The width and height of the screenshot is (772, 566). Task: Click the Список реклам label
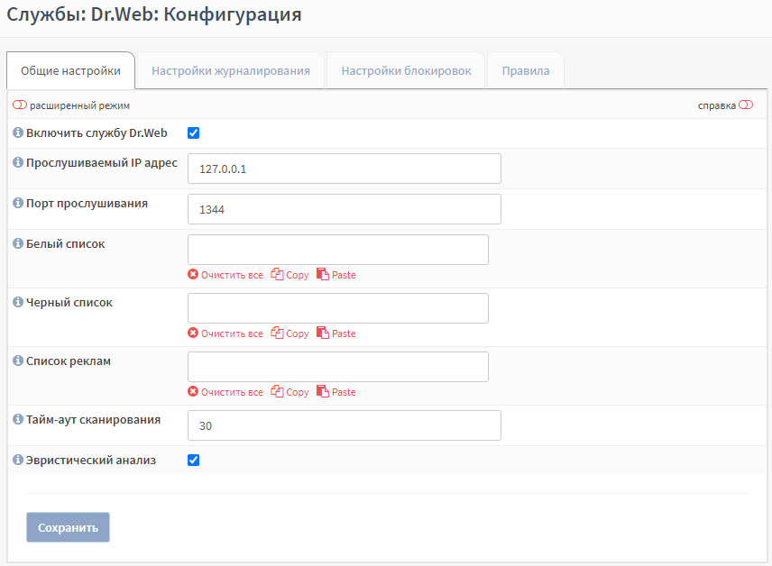click(69, 361)
